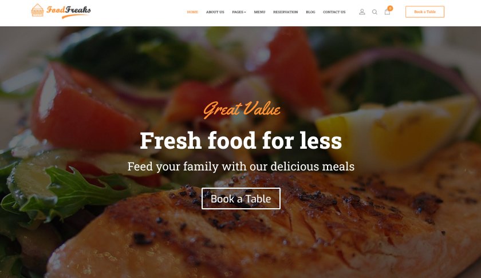
Task: Click the small arrow beside Pages
Action: coord(245,12)
